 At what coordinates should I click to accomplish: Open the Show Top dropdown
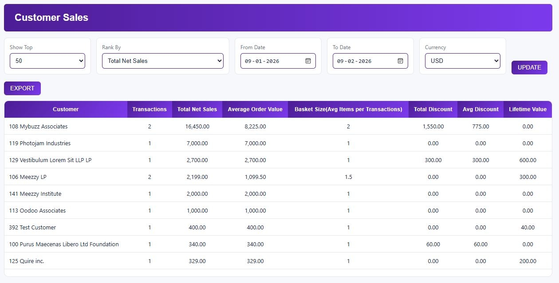coord(47,61)
